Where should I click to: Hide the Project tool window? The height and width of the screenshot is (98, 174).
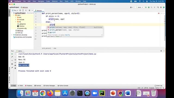(32, 10)
